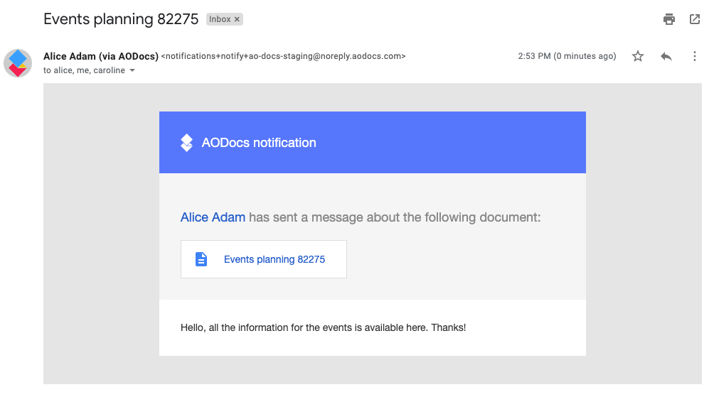Viewport: 709px width, 397px height.
Task: Click the Inbox label chip
Action: coord(224,19)
